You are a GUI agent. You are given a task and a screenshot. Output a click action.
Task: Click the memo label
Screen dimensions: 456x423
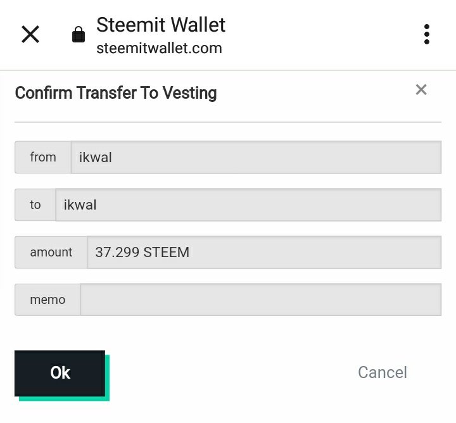[x=47, y=300]
